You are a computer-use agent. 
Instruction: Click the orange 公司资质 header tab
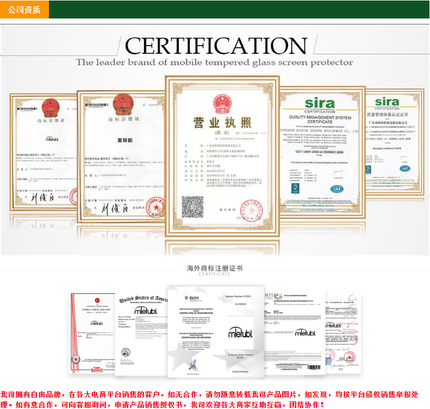click(24, 10)
